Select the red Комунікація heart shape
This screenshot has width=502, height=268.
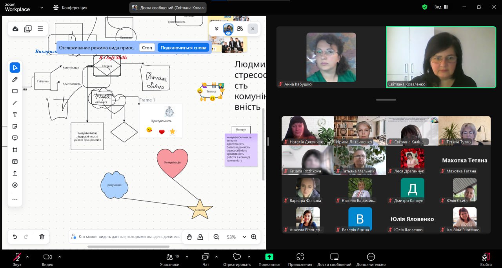[x=173, y=163]
